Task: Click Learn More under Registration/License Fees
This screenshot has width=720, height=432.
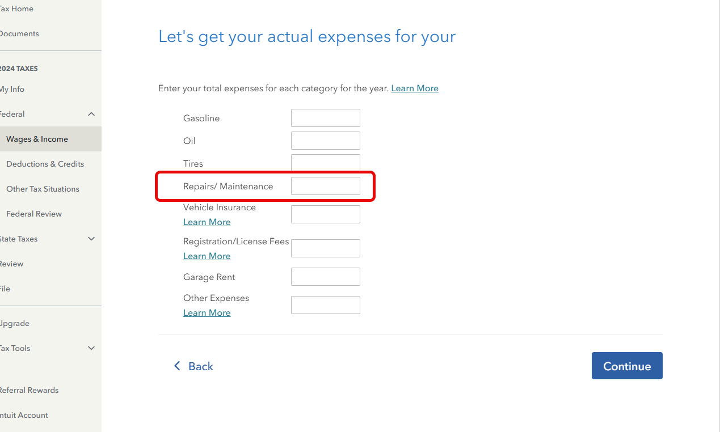Action: tap(207, 256)
